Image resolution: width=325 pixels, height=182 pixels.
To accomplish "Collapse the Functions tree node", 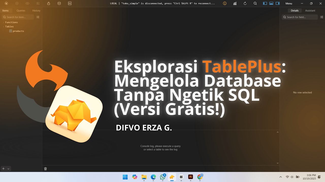I will 3,22.
